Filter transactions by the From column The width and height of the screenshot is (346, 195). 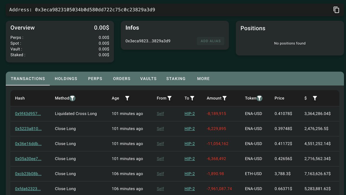tap(170, 98)
